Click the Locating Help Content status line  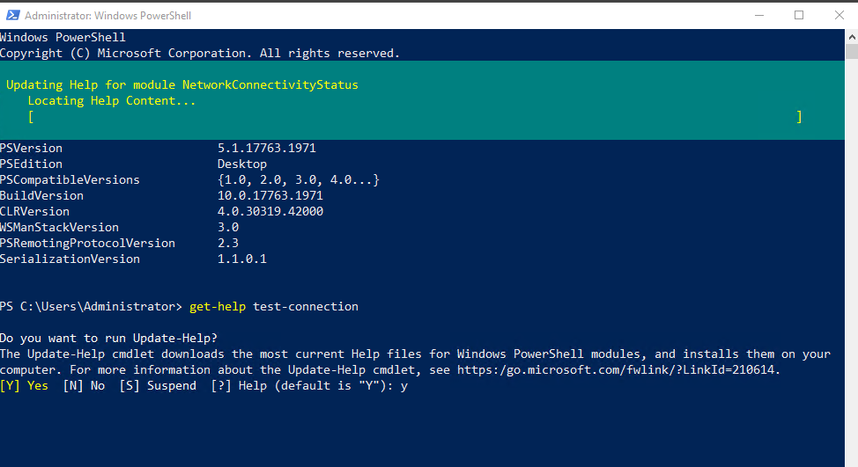click(112, 101)
